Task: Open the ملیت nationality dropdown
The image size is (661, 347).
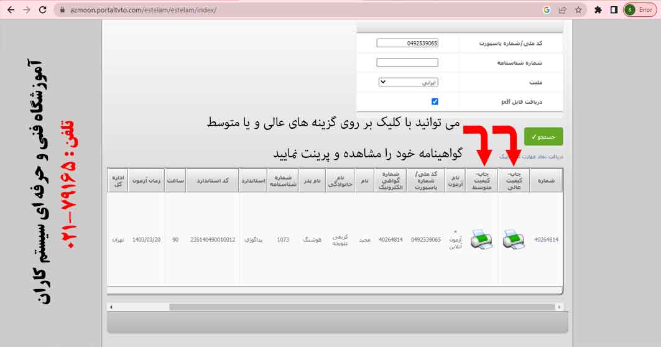Action: coord(408,82)
